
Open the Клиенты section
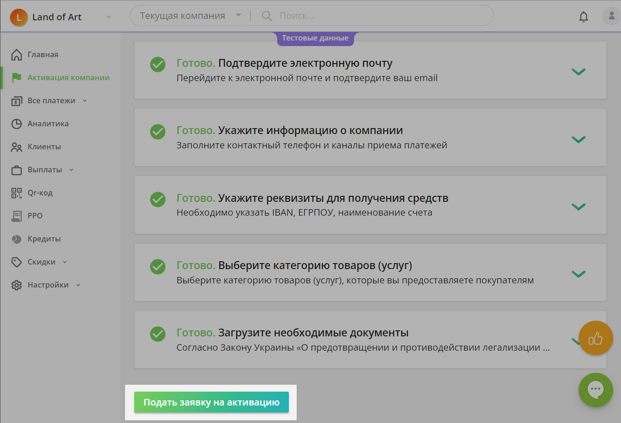point(44,147)
